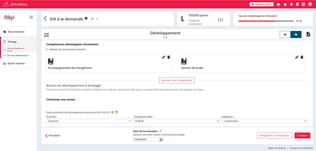
Task: Open Mes entretiens in sidebar
Action: pos(16,32)
